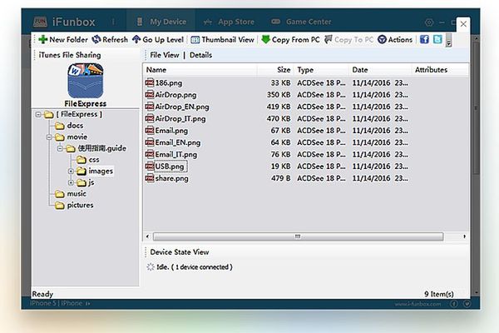Open the Twitter share icon

437,39
